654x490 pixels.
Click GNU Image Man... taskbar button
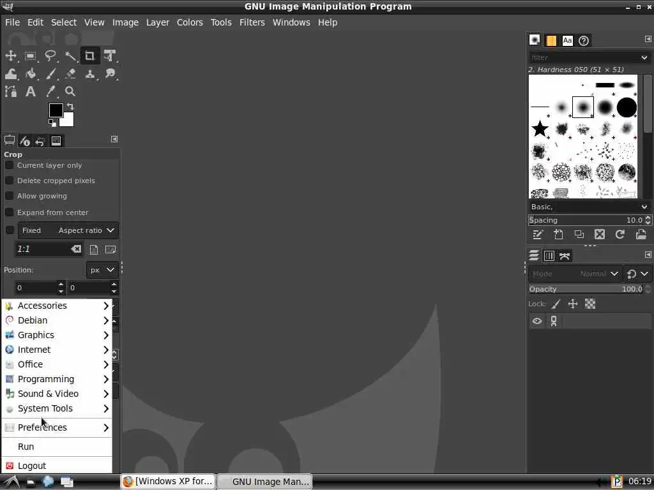point(265,481)
